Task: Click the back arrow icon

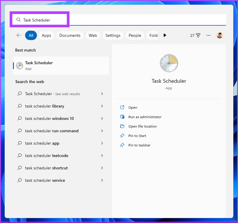Action: 19,35
